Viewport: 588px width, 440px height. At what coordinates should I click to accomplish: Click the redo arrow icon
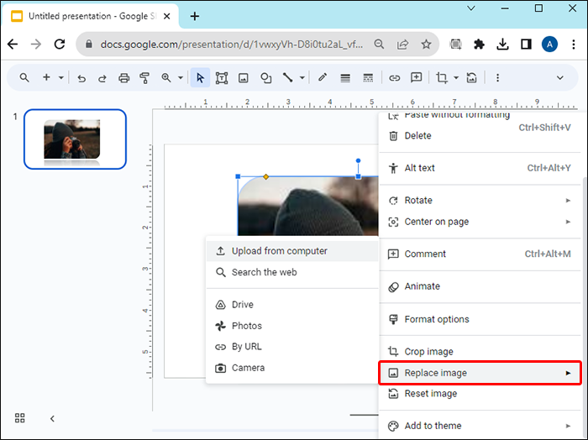point(102,78)
